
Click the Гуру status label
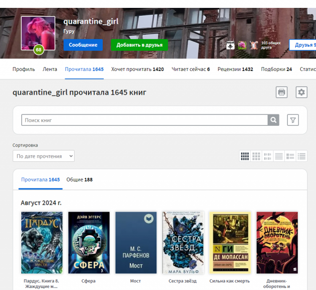(69, 32)
